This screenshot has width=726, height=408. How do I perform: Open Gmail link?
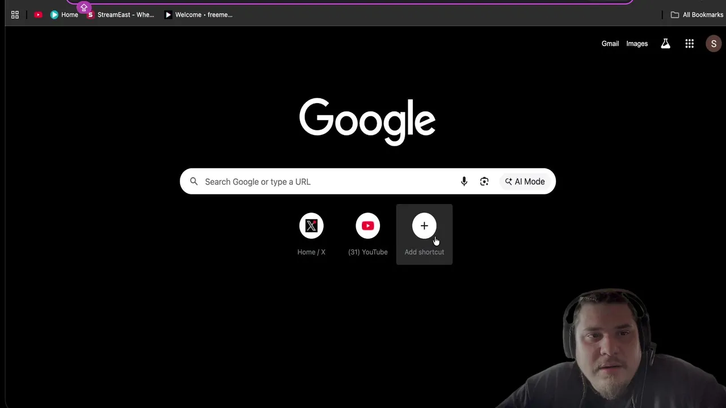610,44
